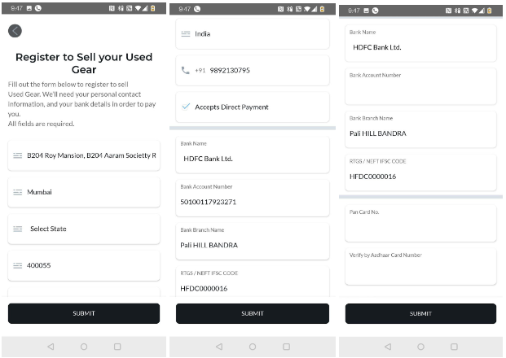Click the list icon beside 400055
Screen dimensions: 506x358
pyautogui.click(x=17, y=265)
